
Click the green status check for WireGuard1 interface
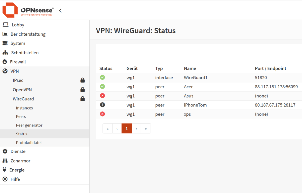click(102, 77)
